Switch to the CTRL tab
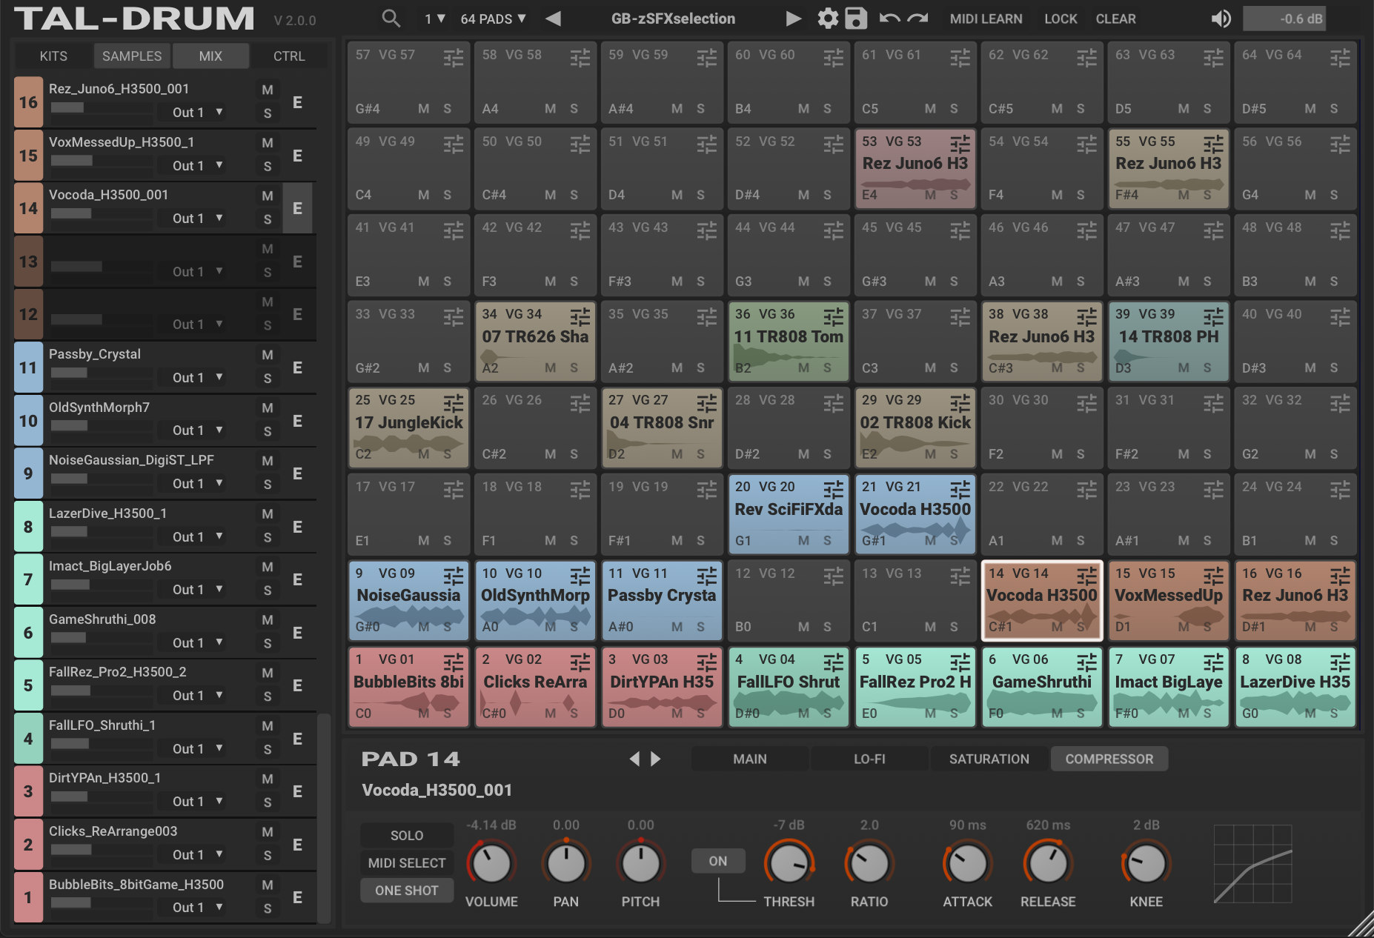 (x=289, y=56)
